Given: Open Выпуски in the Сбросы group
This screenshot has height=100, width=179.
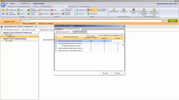Looking at the screenshot, I should (x=80, y=14).
